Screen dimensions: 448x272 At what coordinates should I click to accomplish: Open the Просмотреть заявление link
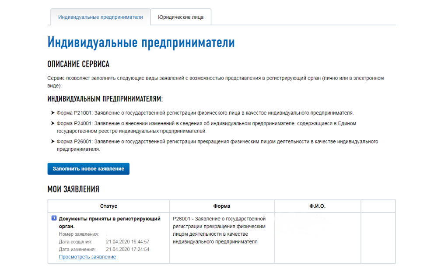click(x=87, y=257)
